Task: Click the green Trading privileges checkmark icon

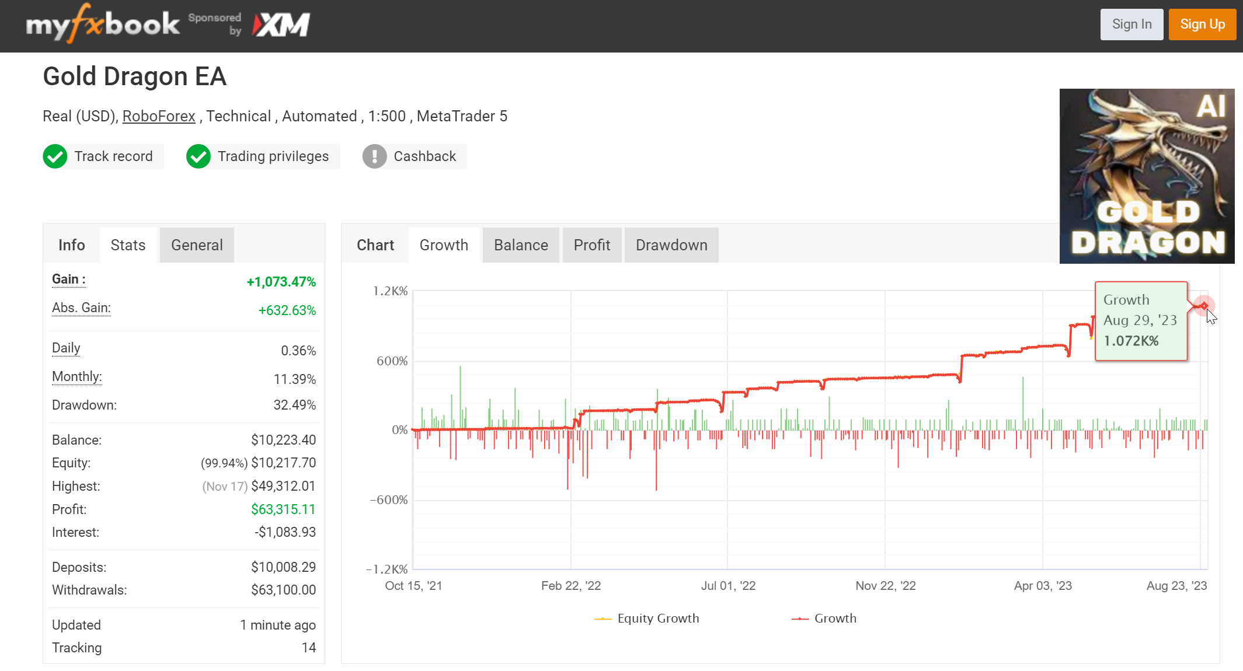Action: pos(199,156)
